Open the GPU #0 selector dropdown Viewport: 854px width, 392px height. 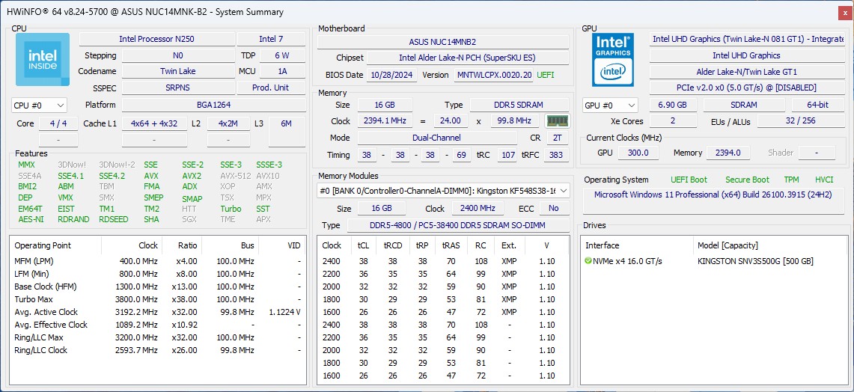610,105
